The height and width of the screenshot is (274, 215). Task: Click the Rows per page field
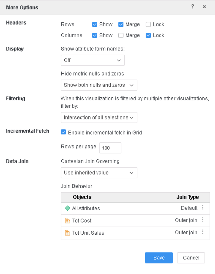pos(110,148)
